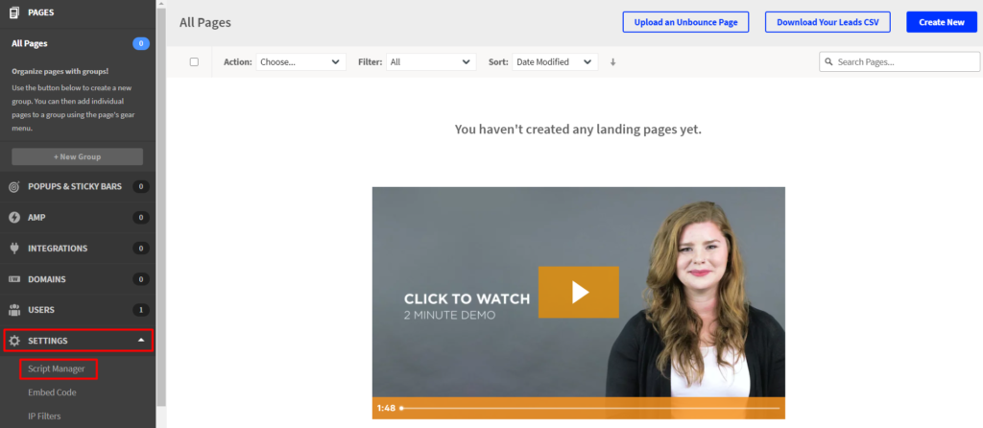Screen dimensions: 983x428
Task: Click the magnifier icon in Search Pages
Action: click(828, 62)
